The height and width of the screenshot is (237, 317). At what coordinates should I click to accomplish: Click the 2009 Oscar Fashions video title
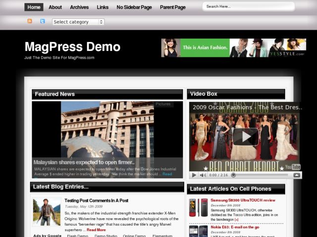coord(248,107)
